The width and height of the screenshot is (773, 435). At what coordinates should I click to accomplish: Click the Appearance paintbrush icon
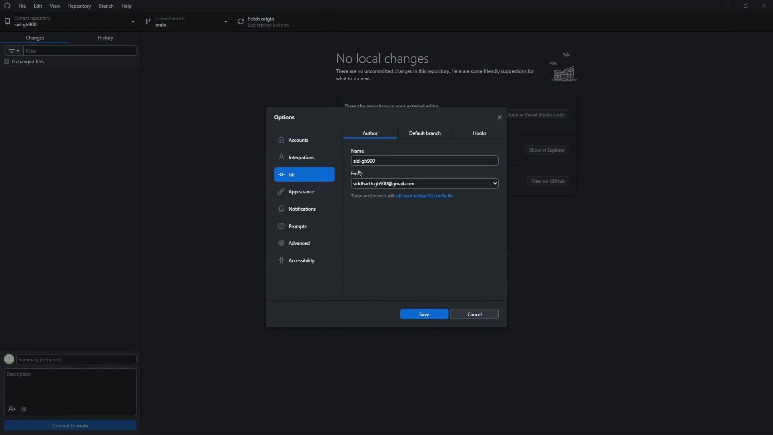click(281, 191)
